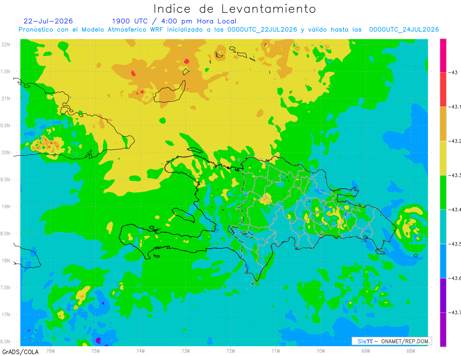
Task: Click the '21N' latitude label
Action: [x=7, y=98]
